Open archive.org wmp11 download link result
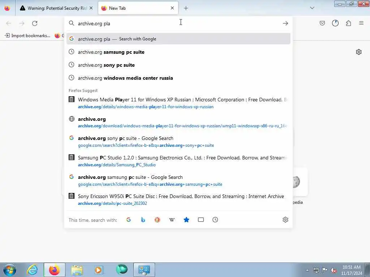The height and width of the screenshot is (277, 370). (x=178, y=122)
